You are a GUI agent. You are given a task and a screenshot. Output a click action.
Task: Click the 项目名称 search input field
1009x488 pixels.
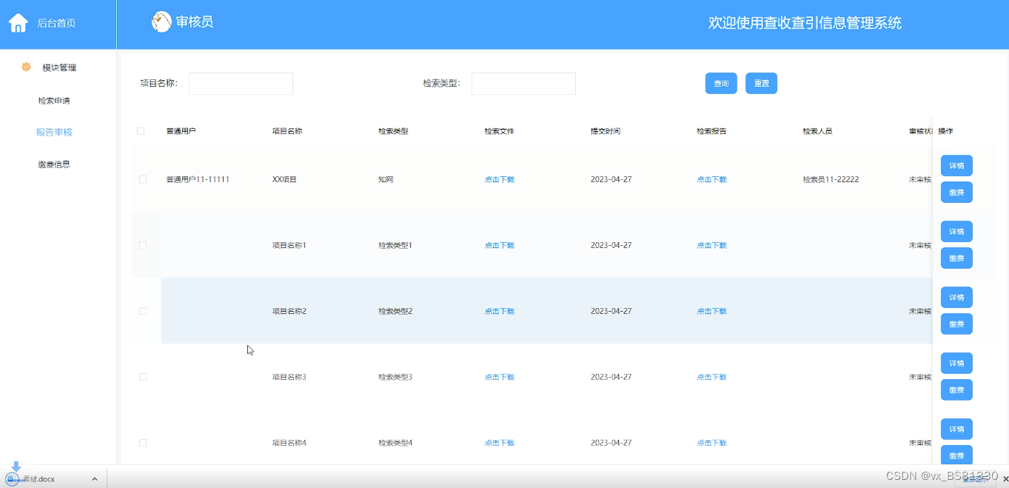pyautogui.click(x=241, y=84)
